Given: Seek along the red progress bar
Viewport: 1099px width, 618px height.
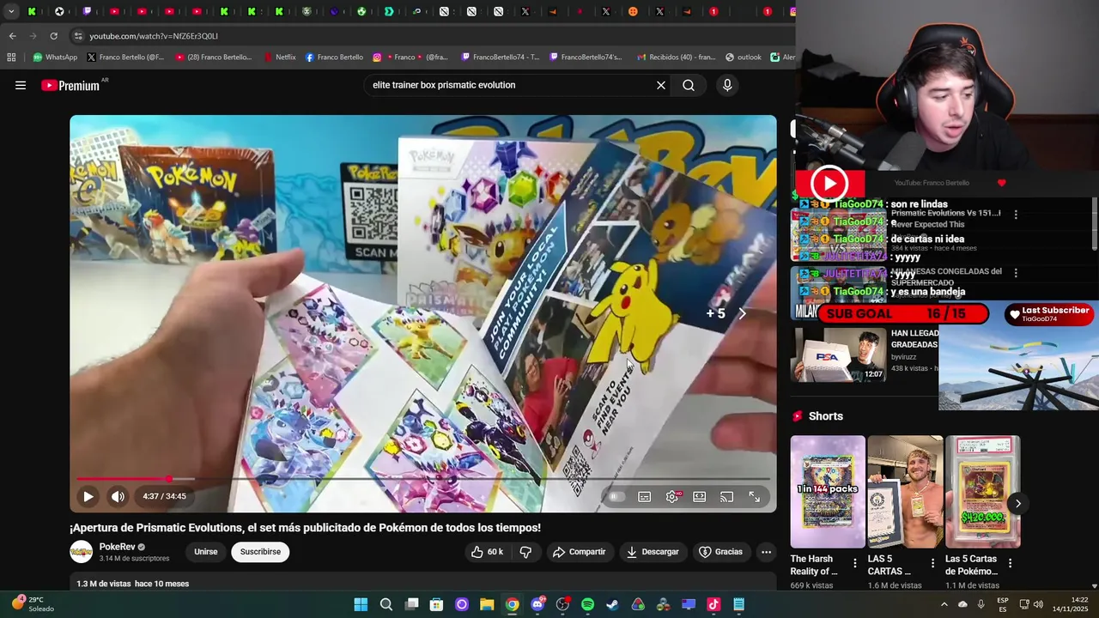Looking at the screenshot, I should pos(423,479).
